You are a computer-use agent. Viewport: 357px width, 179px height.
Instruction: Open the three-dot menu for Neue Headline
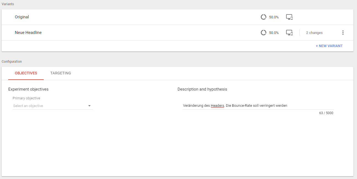[343, 33]
